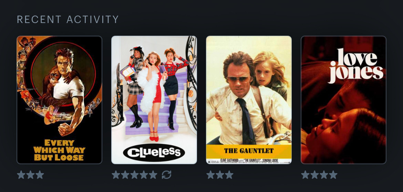Open the Every Which Way But Loose poster

59,100
